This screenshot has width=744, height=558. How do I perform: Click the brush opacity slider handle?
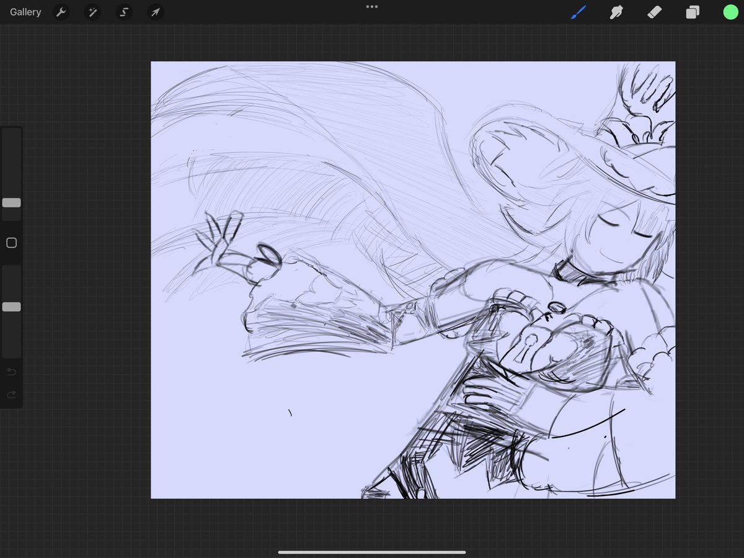point(11,307)
